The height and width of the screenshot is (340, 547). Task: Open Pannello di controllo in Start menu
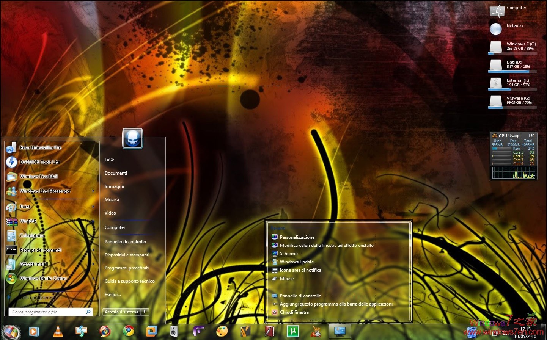[125, 242]
